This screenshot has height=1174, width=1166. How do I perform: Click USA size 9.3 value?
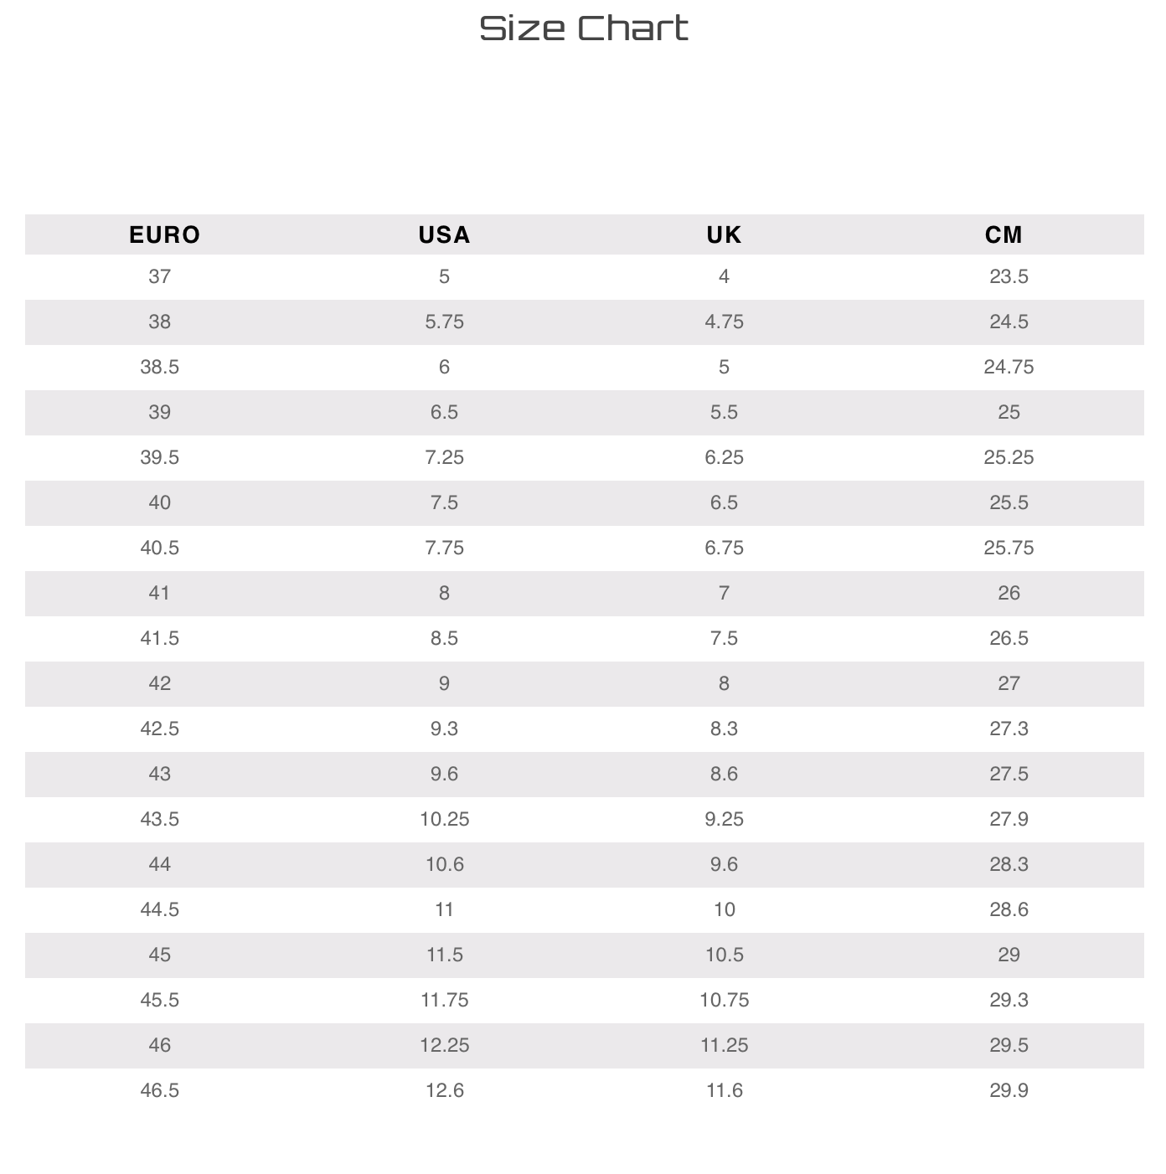445,729
